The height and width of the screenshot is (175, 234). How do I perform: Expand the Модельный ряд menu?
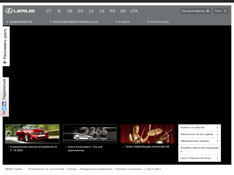pyautogui.click(x=20, y=22)
